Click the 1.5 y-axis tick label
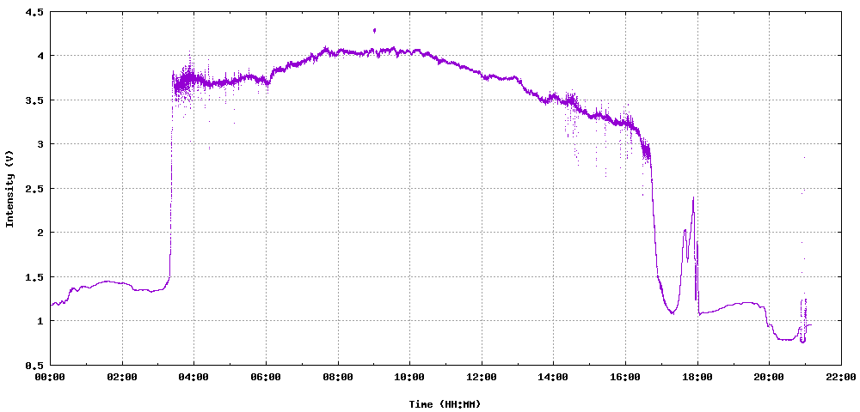Viewport: 860px width, 412px height. (x=34, y=277)
